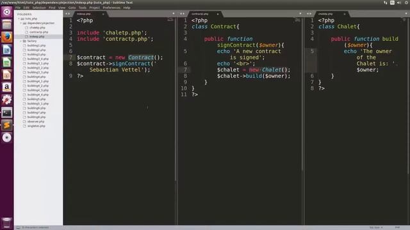Open the Goto menu
Viewport: 410px width, 230px height.
[72, 8]
